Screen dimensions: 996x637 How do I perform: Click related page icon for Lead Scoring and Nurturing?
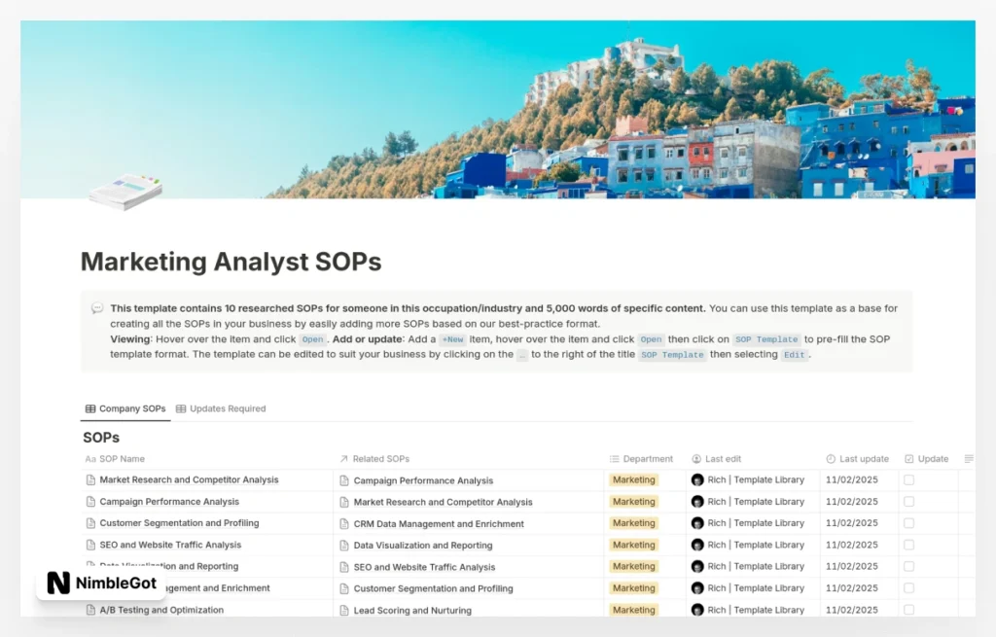[x=344, y=611]
